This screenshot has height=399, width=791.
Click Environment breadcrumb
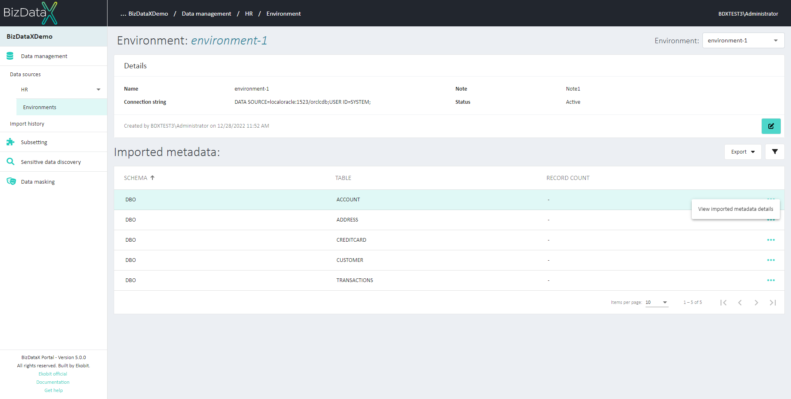tap(283, 14)
